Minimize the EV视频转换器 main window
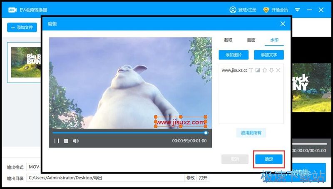Screen dimensions: 333x189 pos(309,10)
